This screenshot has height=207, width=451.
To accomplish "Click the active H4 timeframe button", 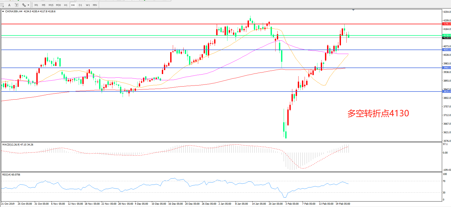I will (x=73, y=5).
